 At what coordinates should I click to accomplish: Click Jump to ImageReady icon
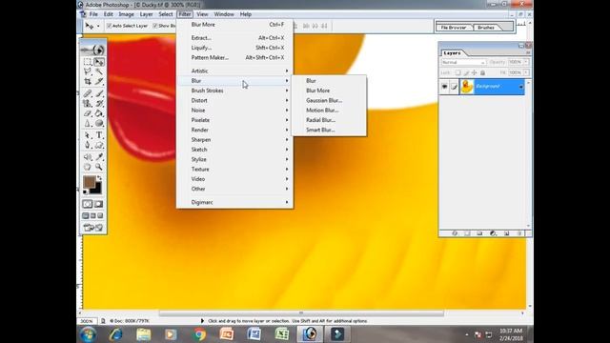tap(93, 228)
